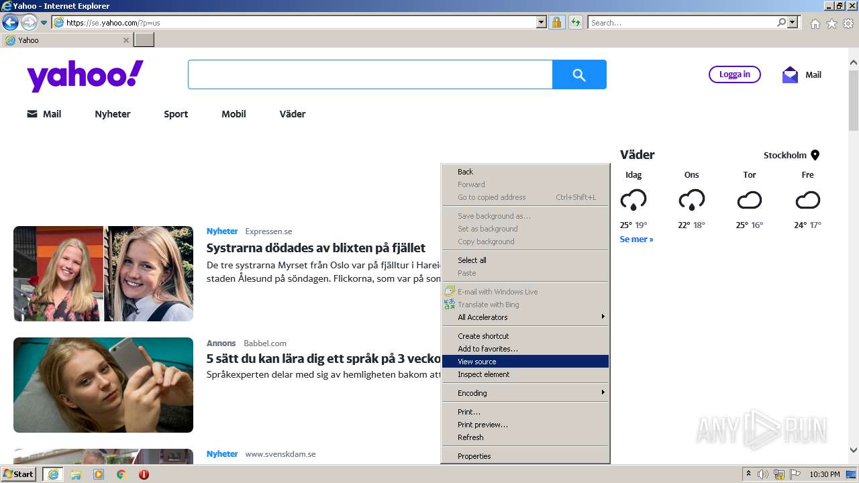The width and height of the screenshot is (859, 483).
Task: Click the volume speaker tray icon
Action: tap(763, 474)
